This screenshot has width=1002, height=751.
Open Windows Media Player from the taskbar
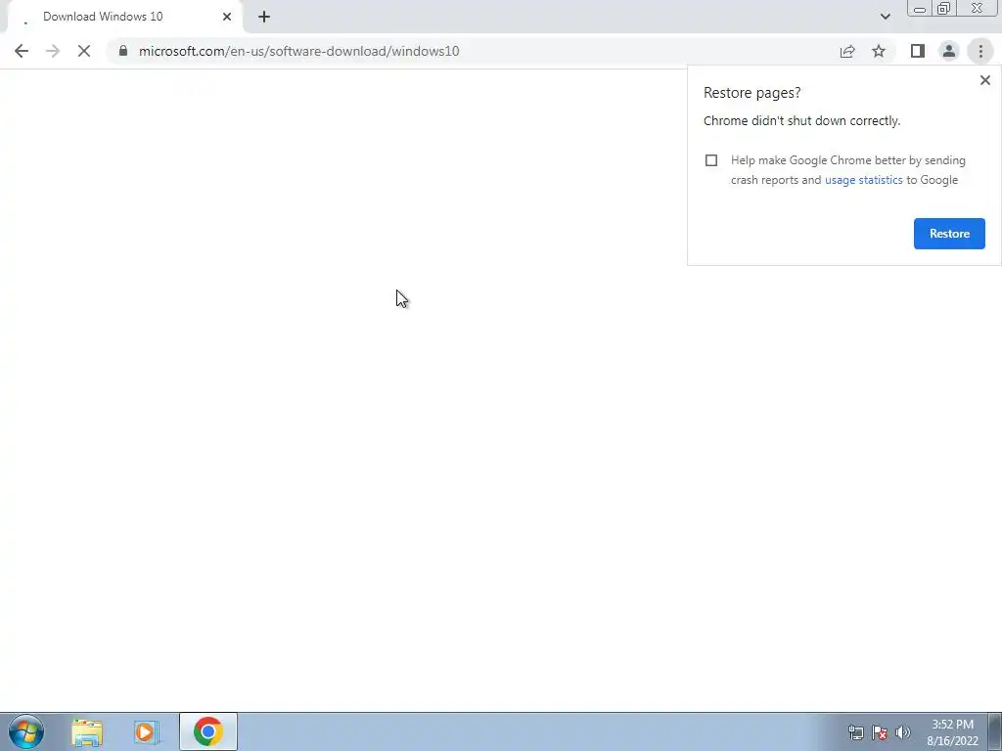pos(147,731)
